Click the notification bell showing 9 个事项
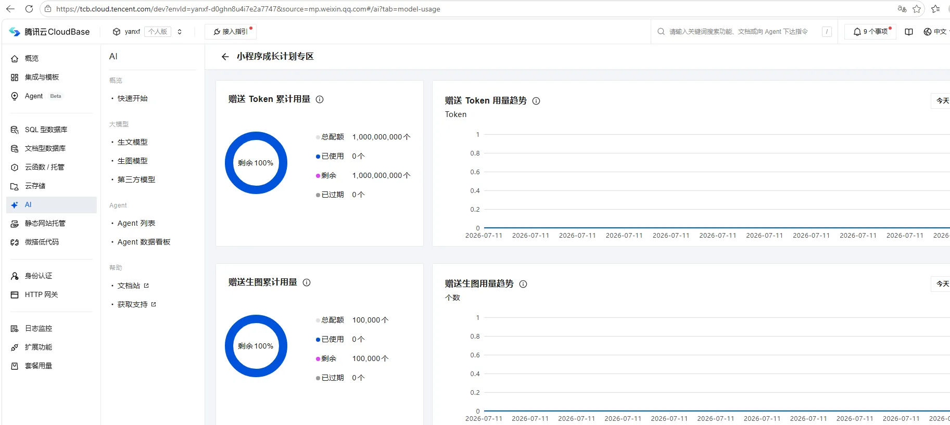Screen dimensions: 950x425 point(870,32)
